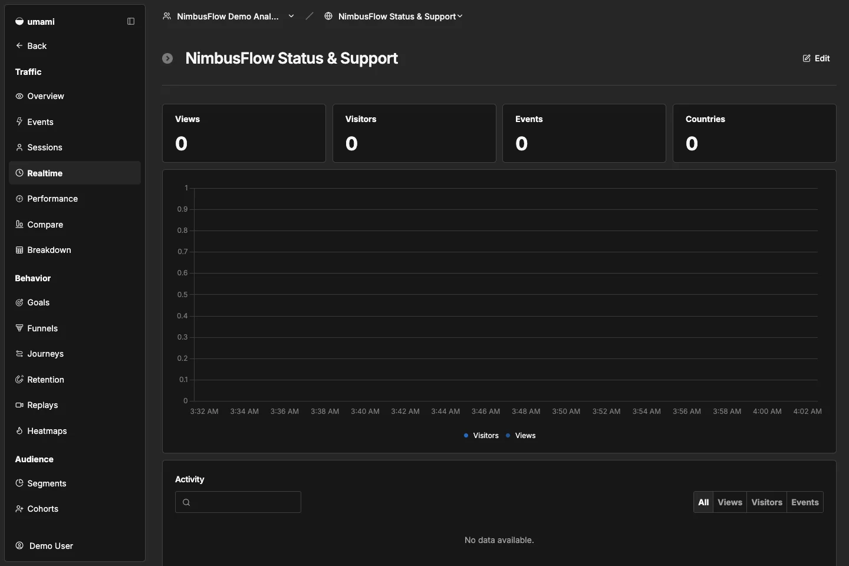849x566 pixels.
Task: Click the Edit button
Action: (x=816, y=58)
